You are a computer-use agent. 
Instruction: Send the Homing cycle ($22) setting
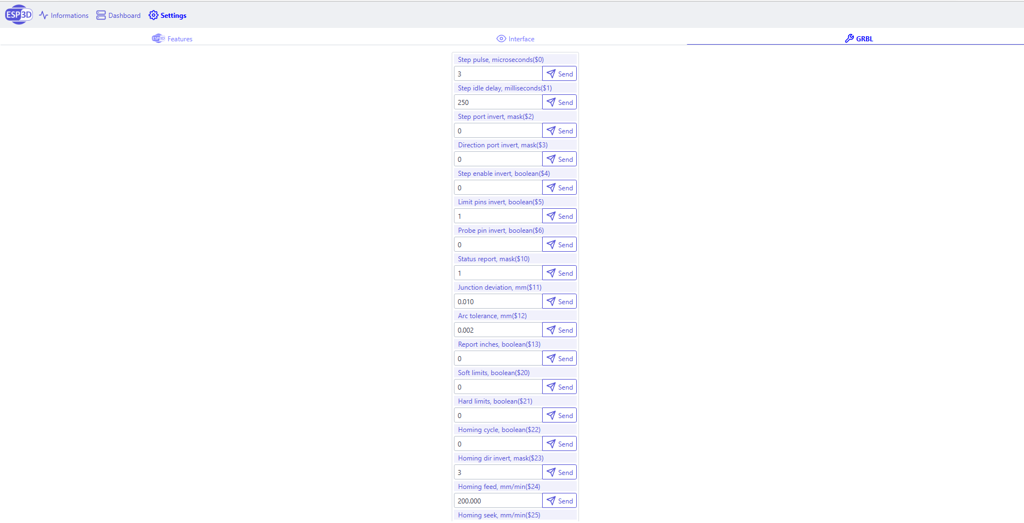[559, 444]
